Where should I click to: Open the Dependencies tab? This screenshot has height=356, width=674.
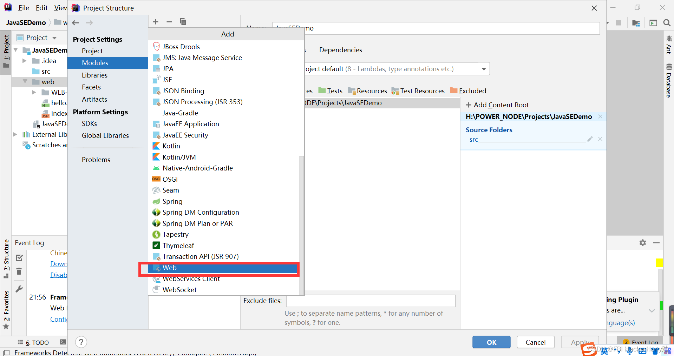coord(340,50)
